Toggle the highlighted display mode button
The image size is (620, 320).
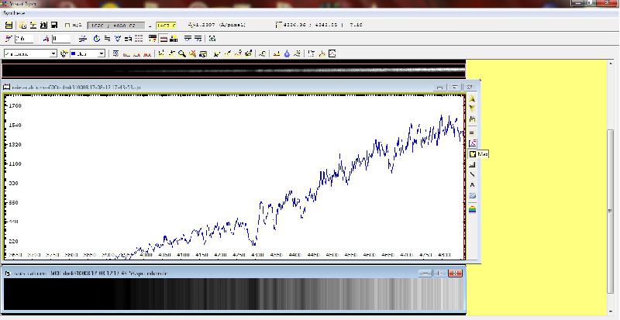click(x=164, y=39)
